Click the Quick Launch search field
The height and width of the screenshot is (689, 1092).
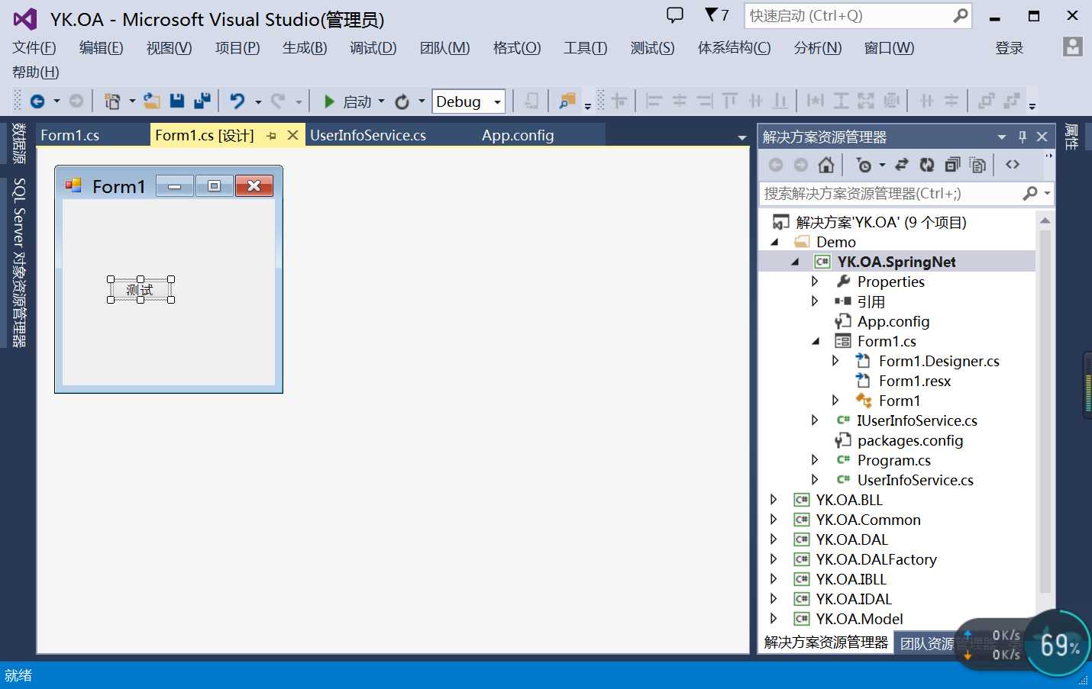point(848,15)
